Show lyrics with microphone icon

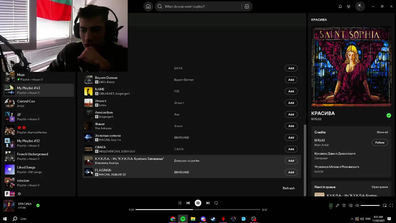coord(338,205)
